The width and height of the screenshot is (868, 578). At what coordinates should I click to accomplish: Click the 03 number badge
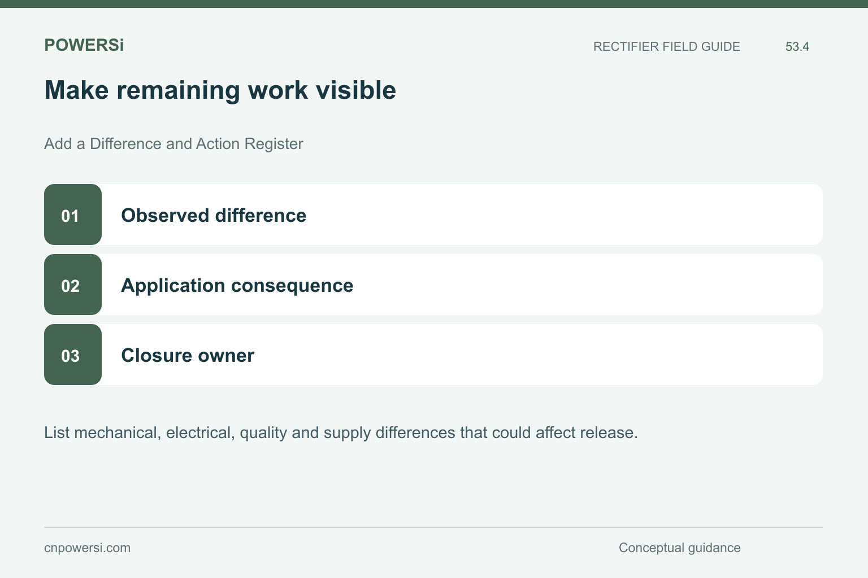(73, 354)
